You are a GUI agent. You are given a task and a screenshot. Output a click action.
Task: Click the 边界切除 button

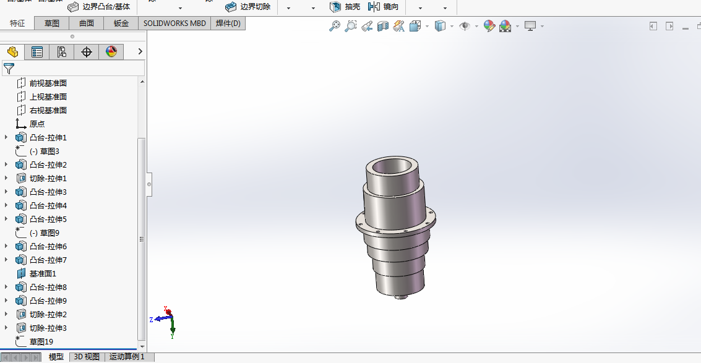point(247,7)
